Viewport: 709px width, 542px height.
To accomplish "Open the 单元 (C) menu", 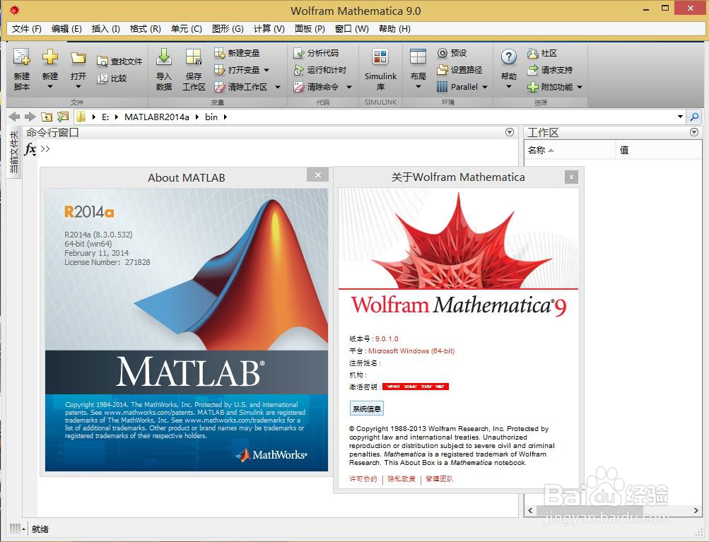I will [187, 29].
